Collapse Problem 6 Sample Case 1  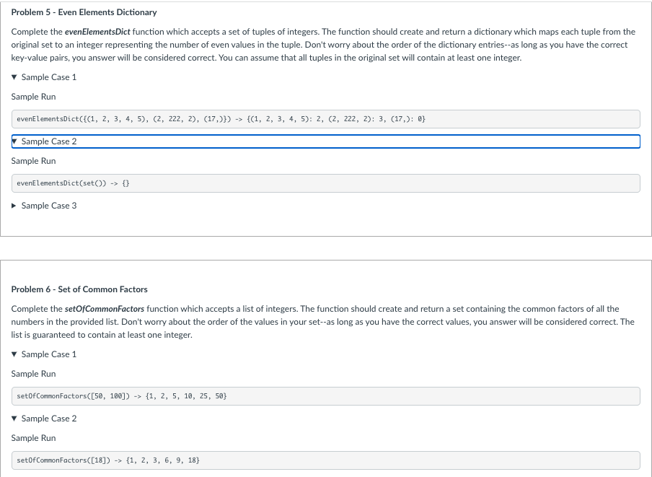44,354
